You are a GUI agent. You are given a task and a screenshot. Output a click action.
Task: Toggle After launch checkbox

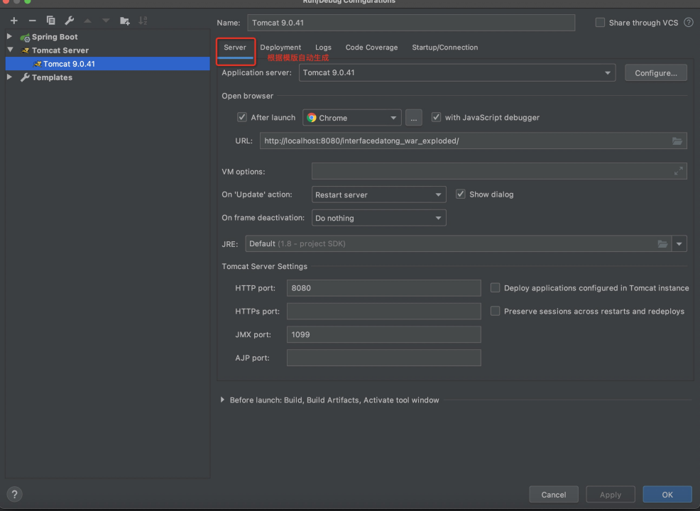(x=242, y=117)
